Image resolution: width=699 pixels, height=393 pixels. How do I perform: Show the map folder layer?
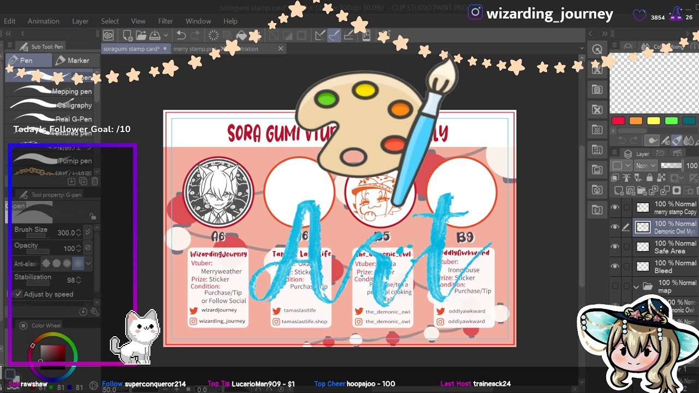615,286
